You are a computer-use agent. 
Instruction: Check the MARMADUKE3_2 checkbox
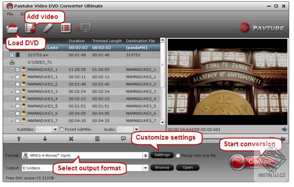coord(18,84)
